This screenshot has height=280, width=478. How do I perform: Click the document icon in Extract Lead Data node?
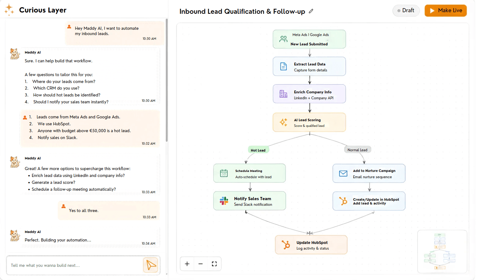coord(283,66)
